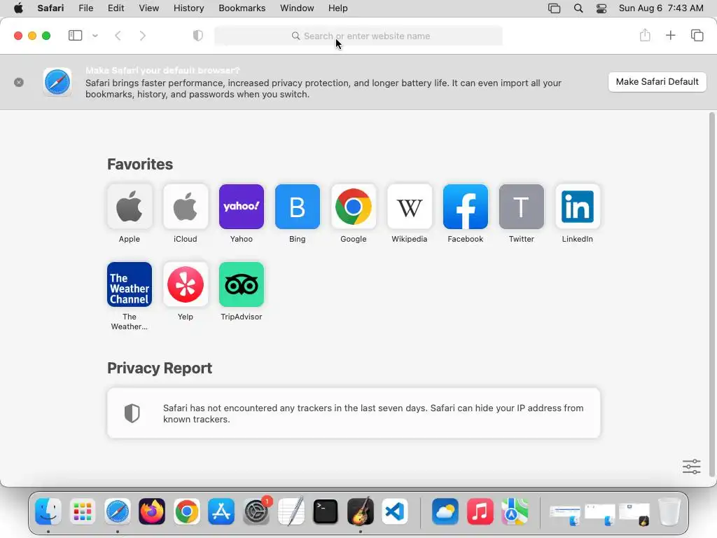The width and height of the screenshot is (717, 538).
Task: Open the Help menu
Action: click(338, 8)
